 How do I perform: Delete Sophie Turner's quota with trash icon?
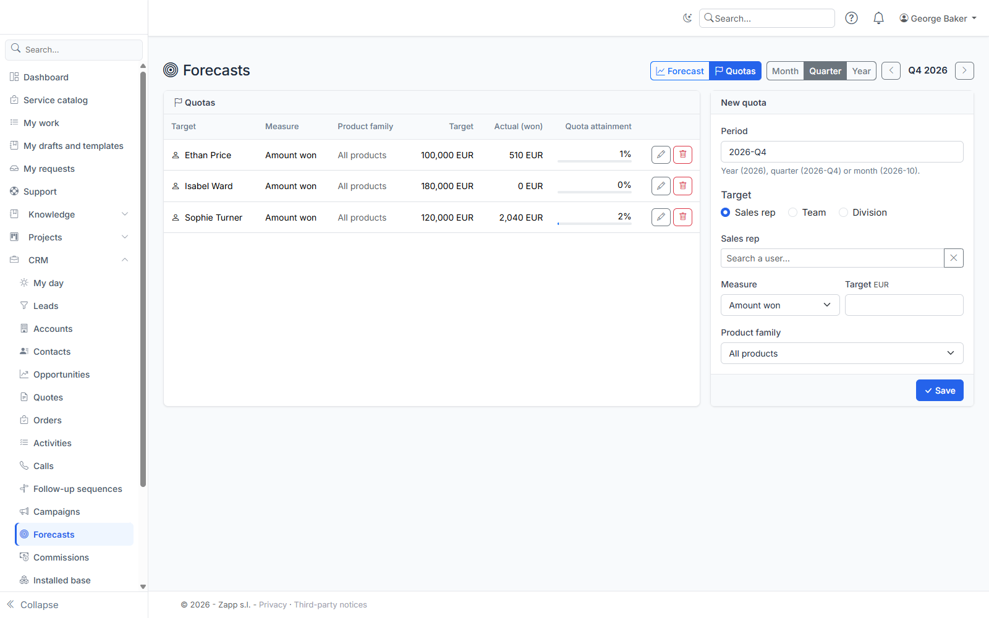pyautogui.click(x=682, y=217)
